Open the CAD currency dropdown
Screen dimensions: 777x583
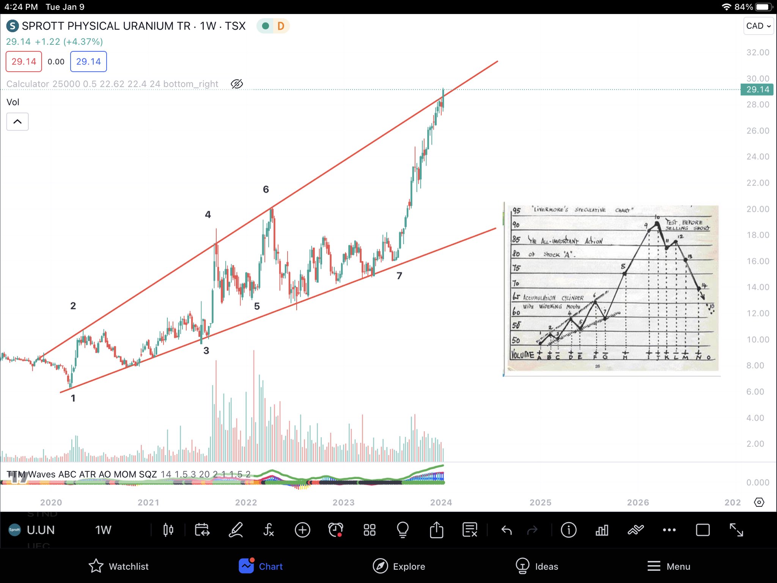click(x=758, y=26)
